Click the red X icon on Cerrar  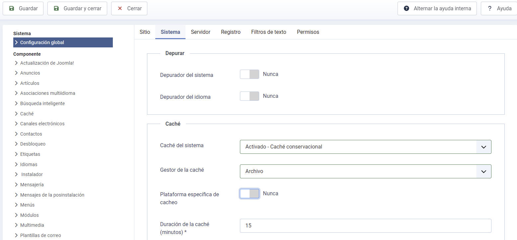(x=120, y=9)
